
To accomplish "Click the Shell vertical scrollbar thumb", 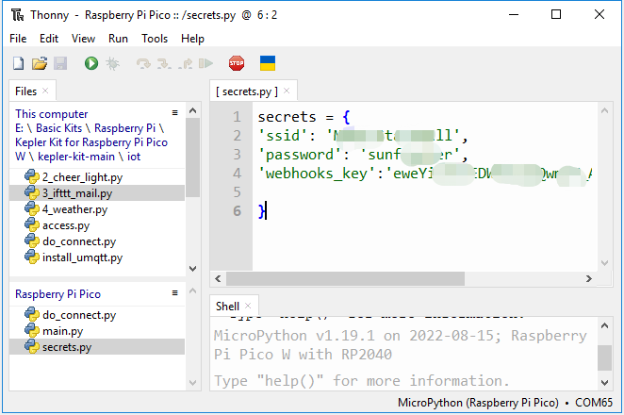I will [x=604, y=357].
